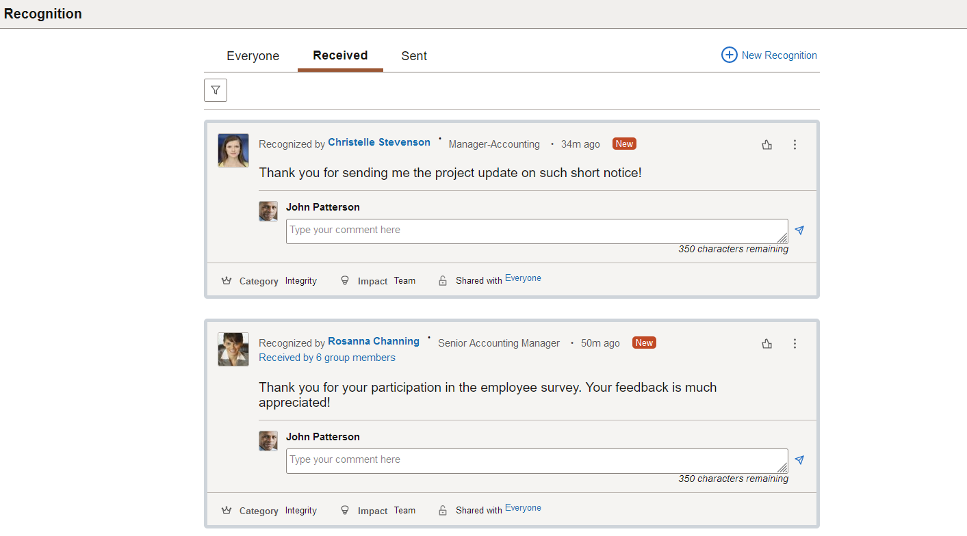Select the Received tab
Viewport: 967px width, 536px height.
point(340,55)
